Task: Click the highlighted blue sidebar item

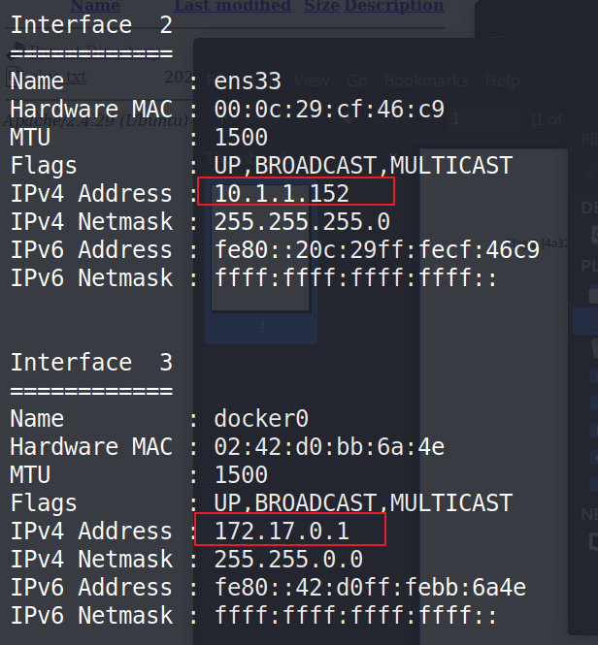Action: 585,322
